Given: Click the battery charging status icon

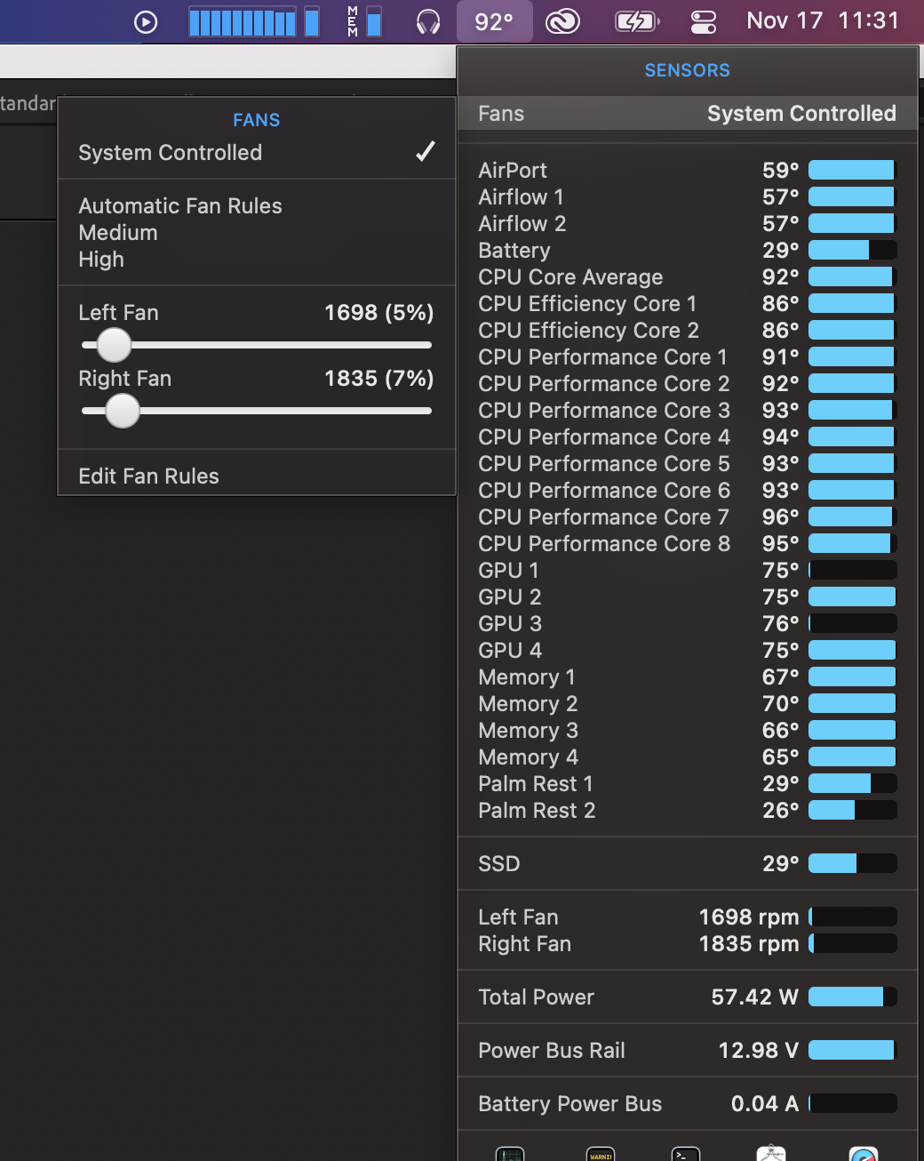Looking at the screenshot, I should click(637, 22).
